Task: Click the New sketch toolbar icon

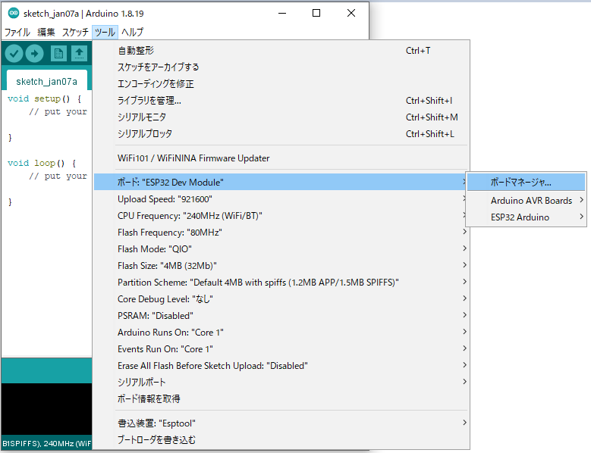Action: click(58, 54)
